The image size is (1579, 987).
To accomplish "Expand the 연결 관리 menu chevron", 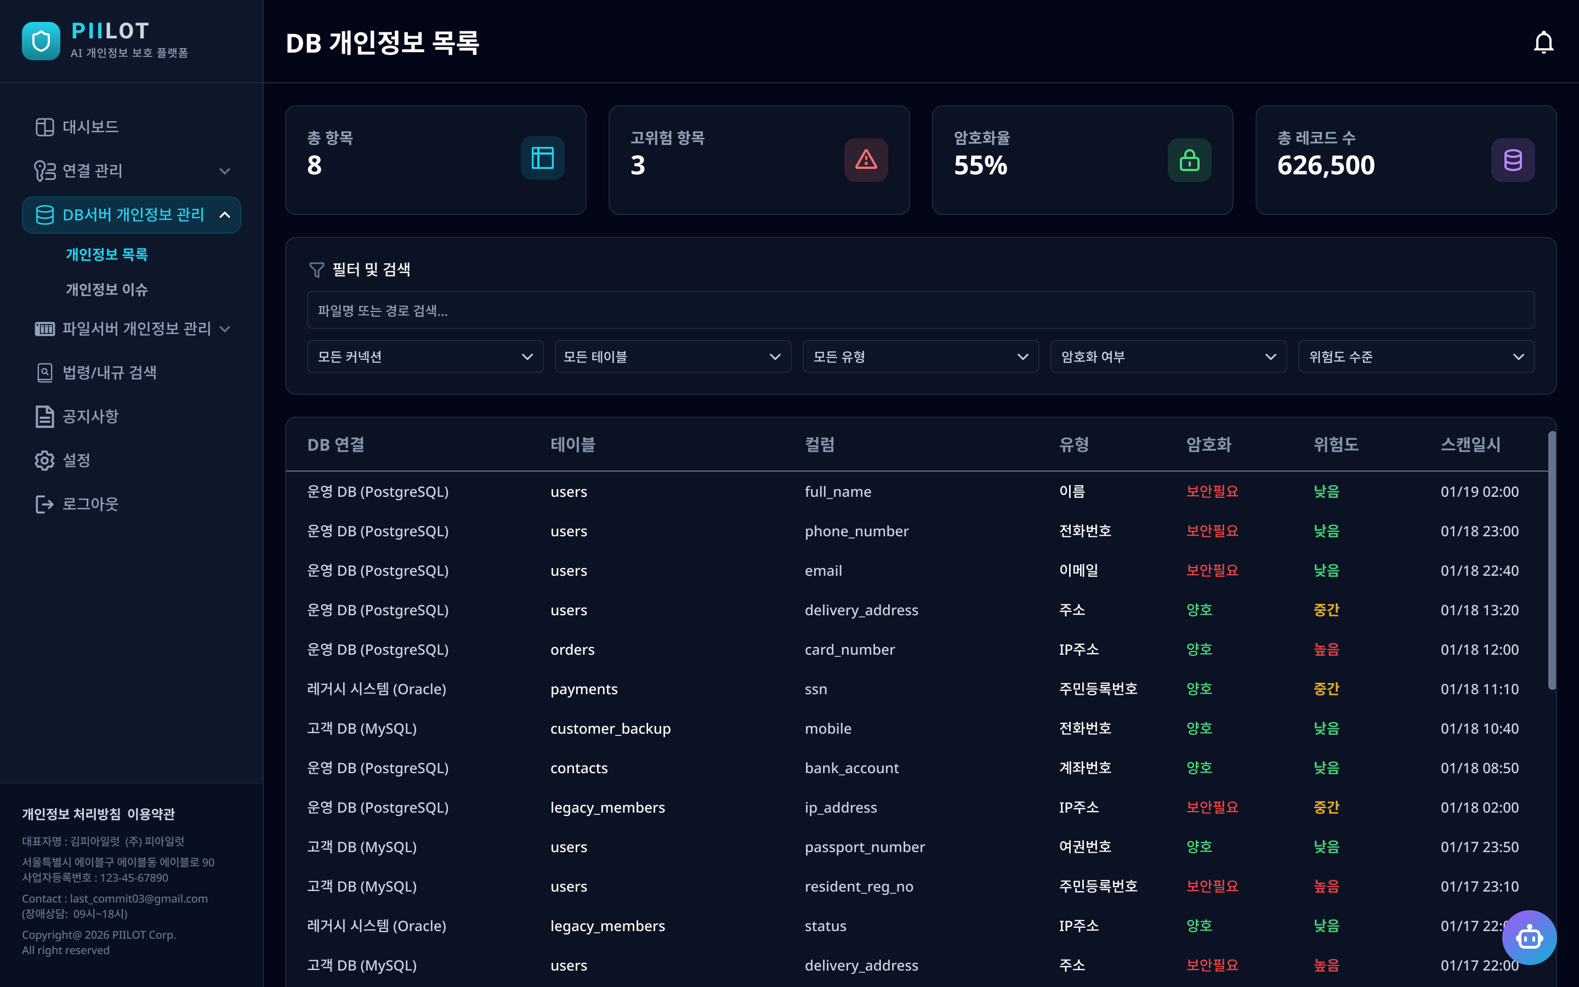I will tap(224, 171).
